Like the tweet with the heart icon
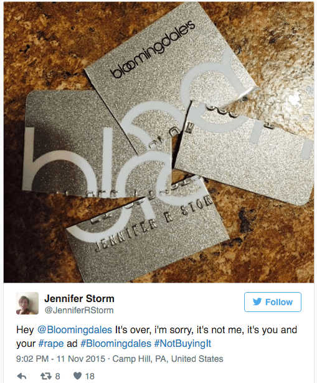The image size is (317, 383). (x=77, y=376)
